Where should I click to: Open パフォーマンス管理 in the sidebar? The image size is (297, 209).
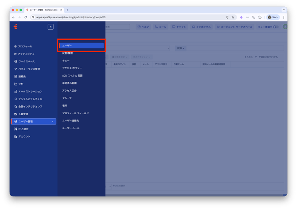[27, 69]
